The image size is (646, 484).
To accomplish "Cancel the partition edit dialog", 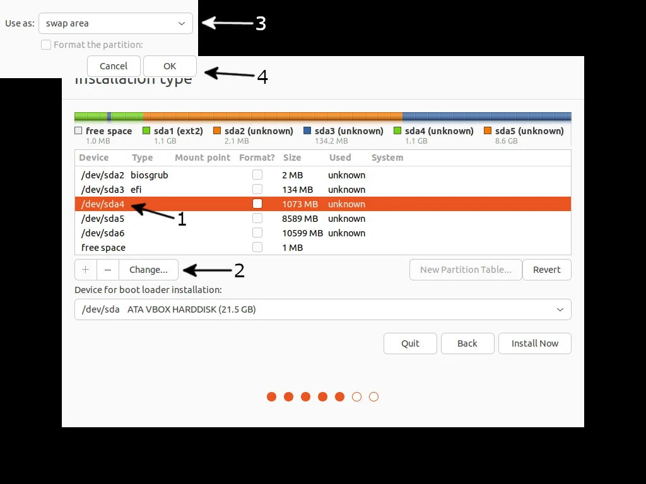I will [x=114, y=66].
